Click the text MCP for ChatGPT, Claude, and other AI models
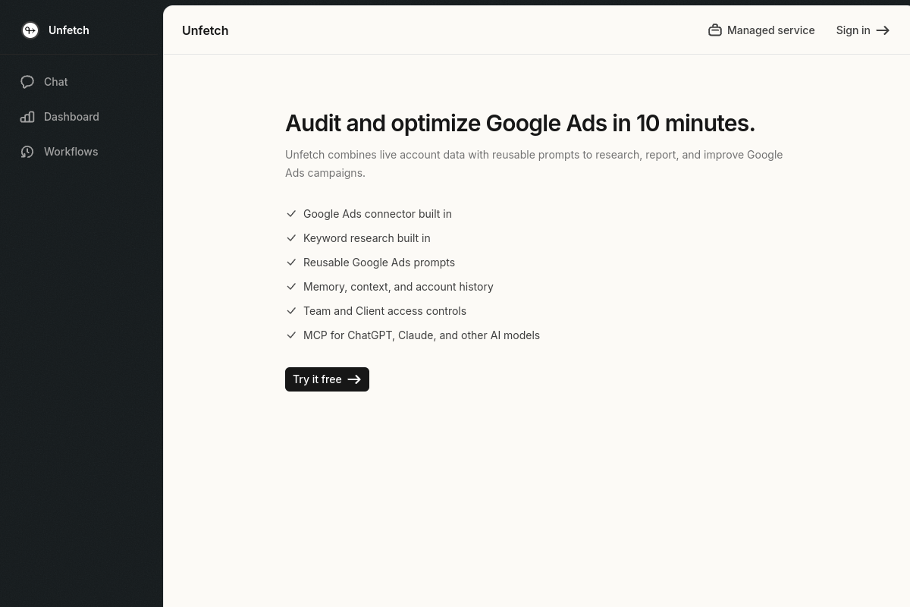The width and height of the screenshot is (910, 607). pos(422,335)
